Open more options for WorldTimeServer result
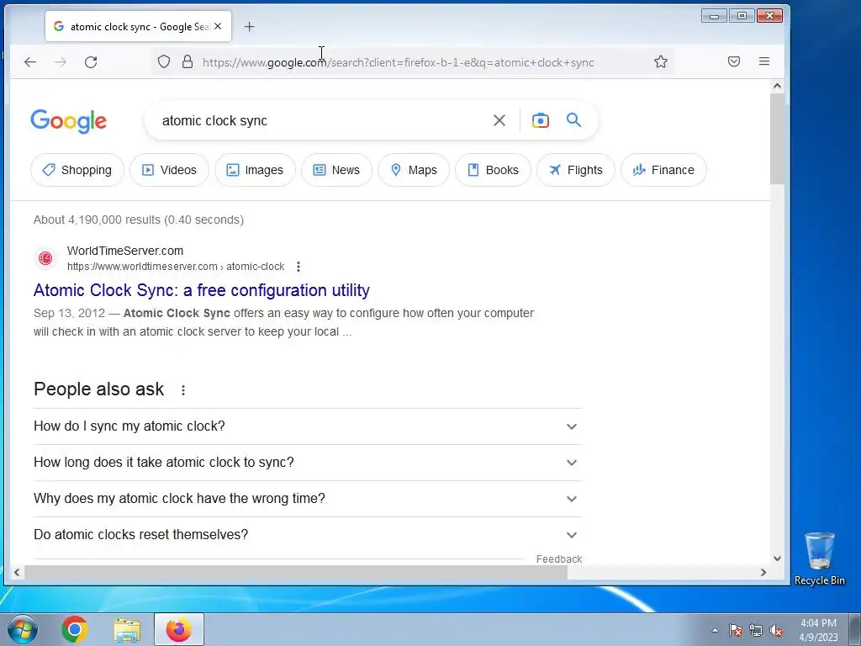 tap(298, 267)
